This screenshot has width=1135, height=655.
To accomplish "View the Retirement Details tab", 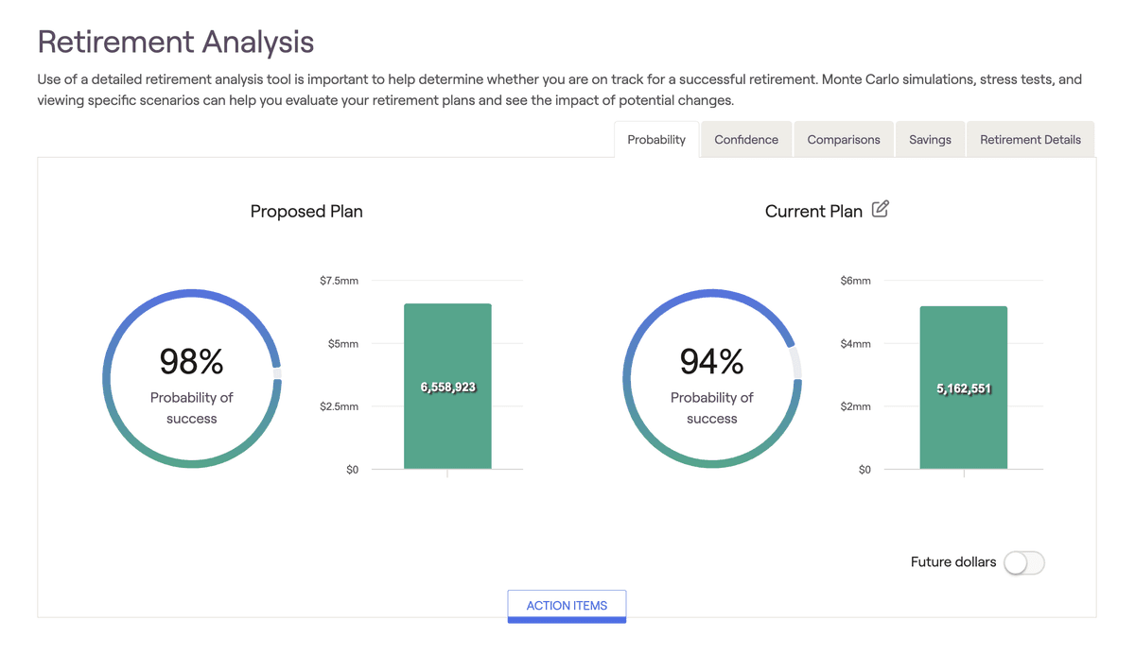I will [x=1030, y=139].
